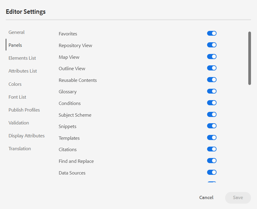
Task: Toggle the Citations panel switch
Action: (x=212, y=149)
